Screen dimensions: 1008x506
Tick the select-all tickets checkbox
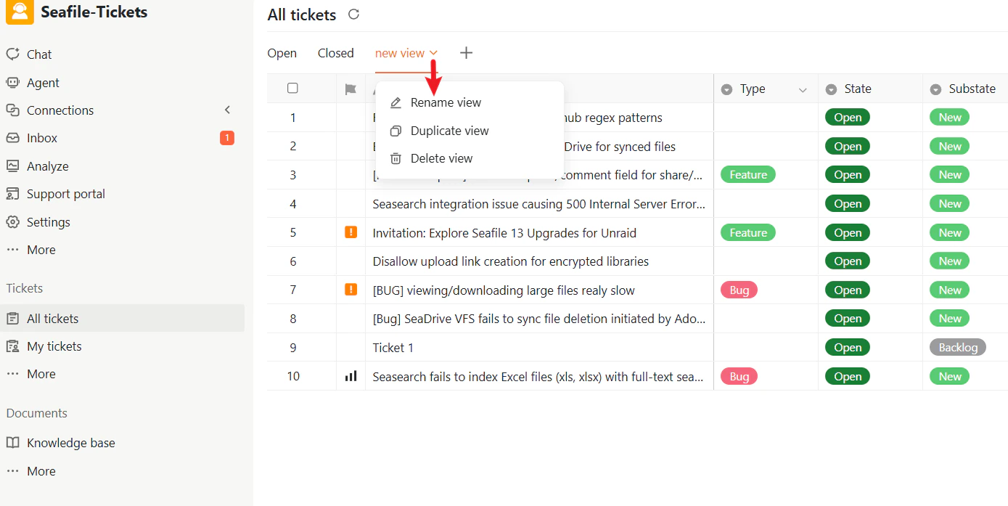[x=292, y=89]
